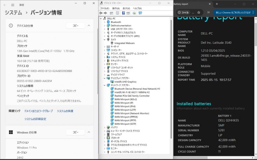The image size is (257, 160).
Task: Collapse the ネットワーク アダプター node arrow
Action: 105,85
